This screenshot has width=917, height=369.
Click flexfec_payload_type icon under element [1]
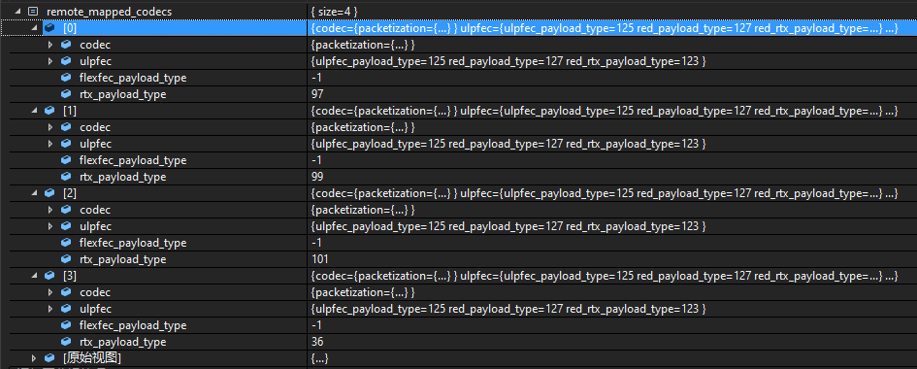tap(66, 160)
